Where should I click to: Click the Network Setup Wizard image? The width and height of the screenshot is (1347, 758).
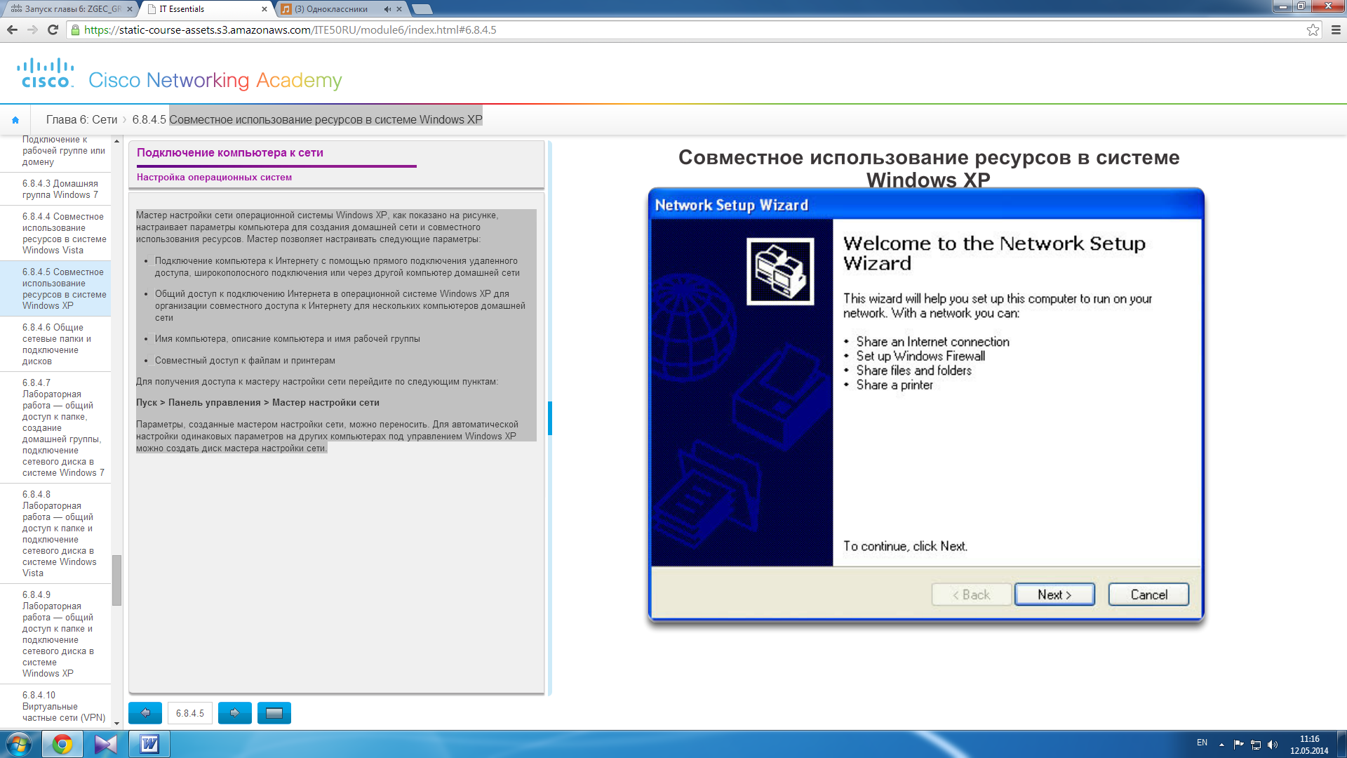click(x=926, y=405)
